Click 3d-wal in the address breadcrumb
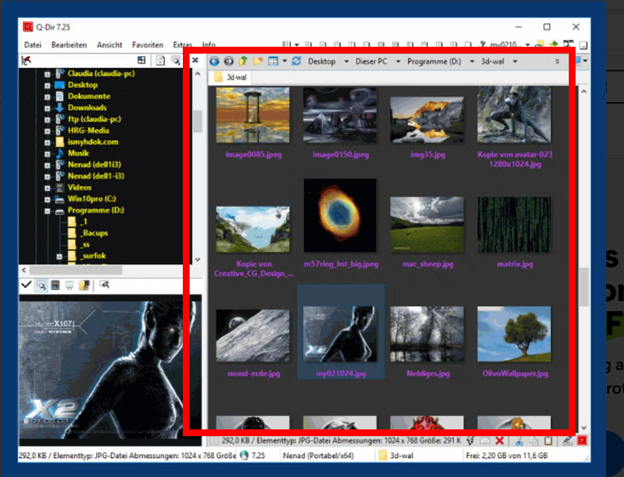624x477 pixels. (493, 61)
